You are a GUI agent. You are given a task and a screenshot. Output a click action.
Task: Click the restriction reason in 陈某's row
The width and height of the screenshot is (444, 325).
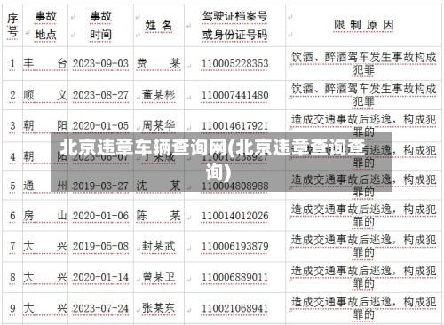(364, 216)
